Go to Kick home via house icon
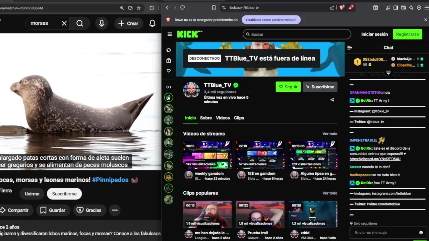The image size is (429, 241). point(169,50)
